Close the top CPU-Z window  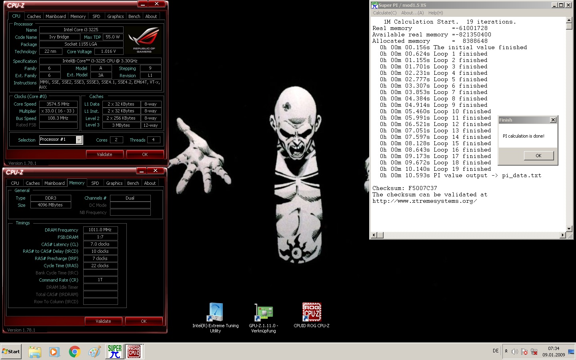pyautogui.click(x=157, y=4)
